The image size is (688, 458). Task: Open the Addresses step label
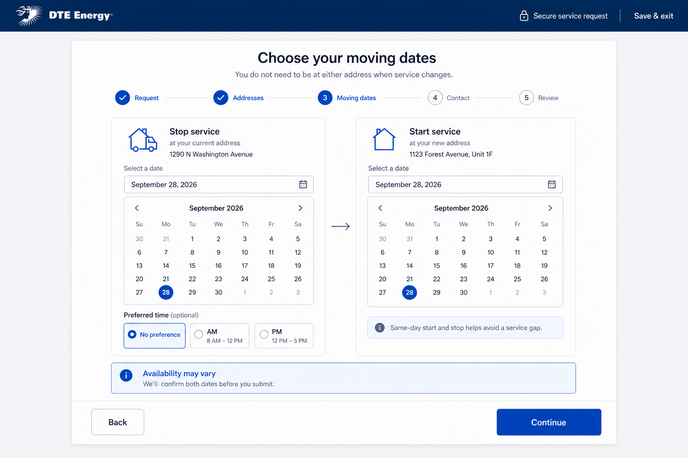click(x=248, y=98)
